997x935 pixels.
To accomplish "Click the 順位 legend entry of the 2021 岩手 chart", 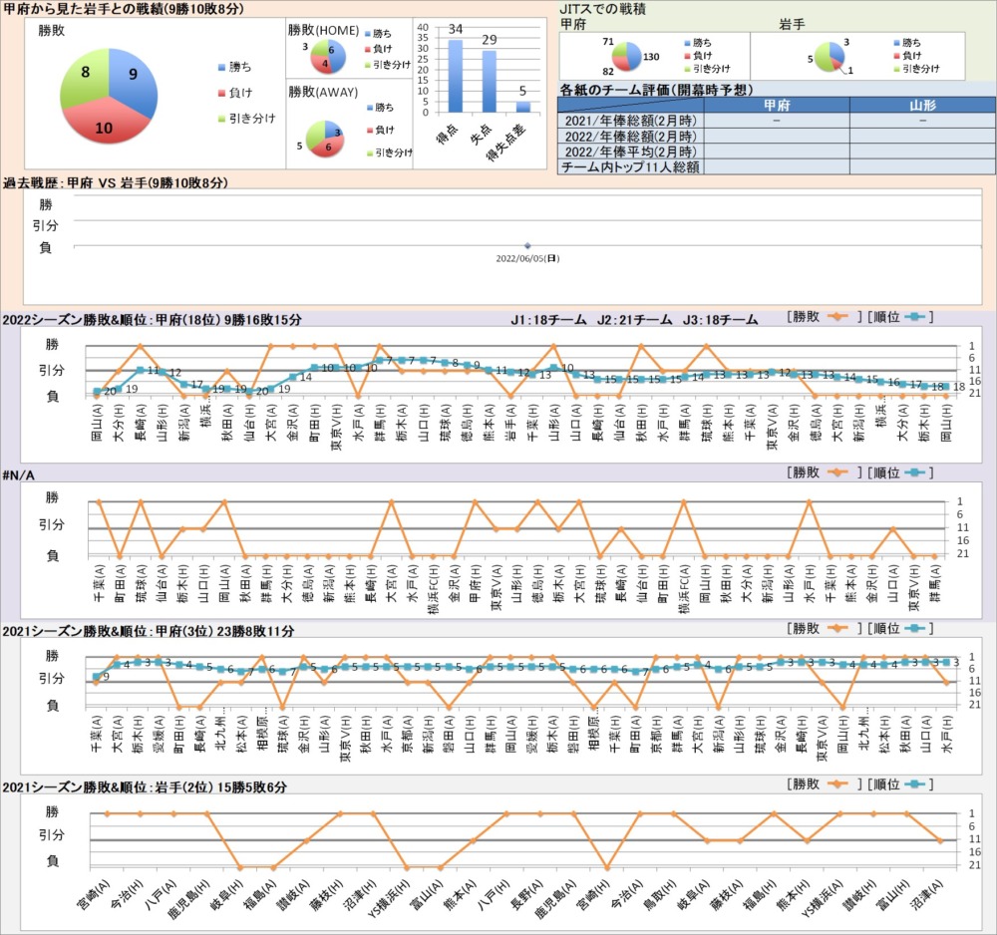I will [900, 783].
